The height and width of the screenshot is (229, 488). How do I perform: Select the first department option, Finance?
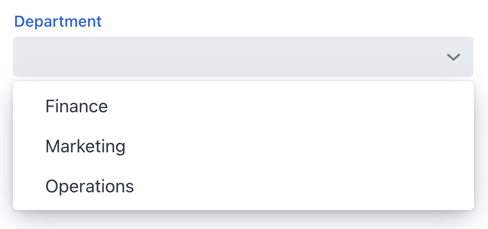point(77,106)
